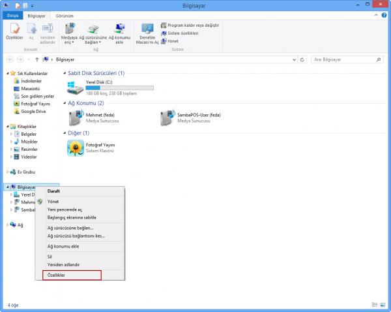The image size is (391, 312).
Task: Click Sistem özellikleri in the ribbon
Action: [x=180, y=33]
